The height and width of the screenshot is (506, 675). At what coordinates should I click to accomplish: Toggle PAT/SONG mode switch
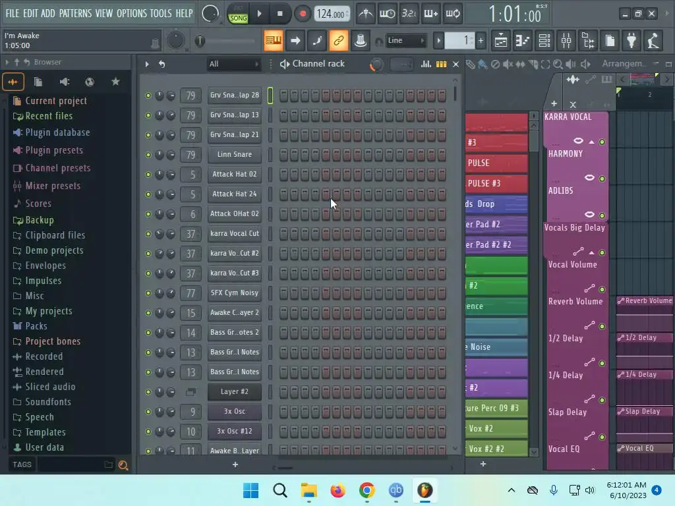click(x=238, y=14)
